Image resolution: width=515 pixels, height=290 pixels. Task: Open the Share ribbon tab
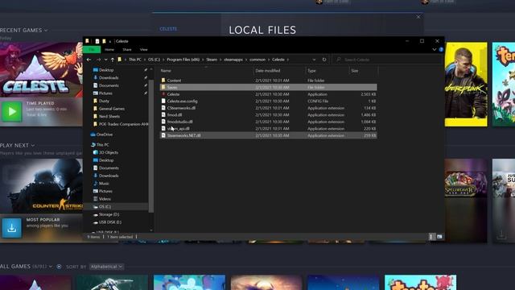click(127, 50)
